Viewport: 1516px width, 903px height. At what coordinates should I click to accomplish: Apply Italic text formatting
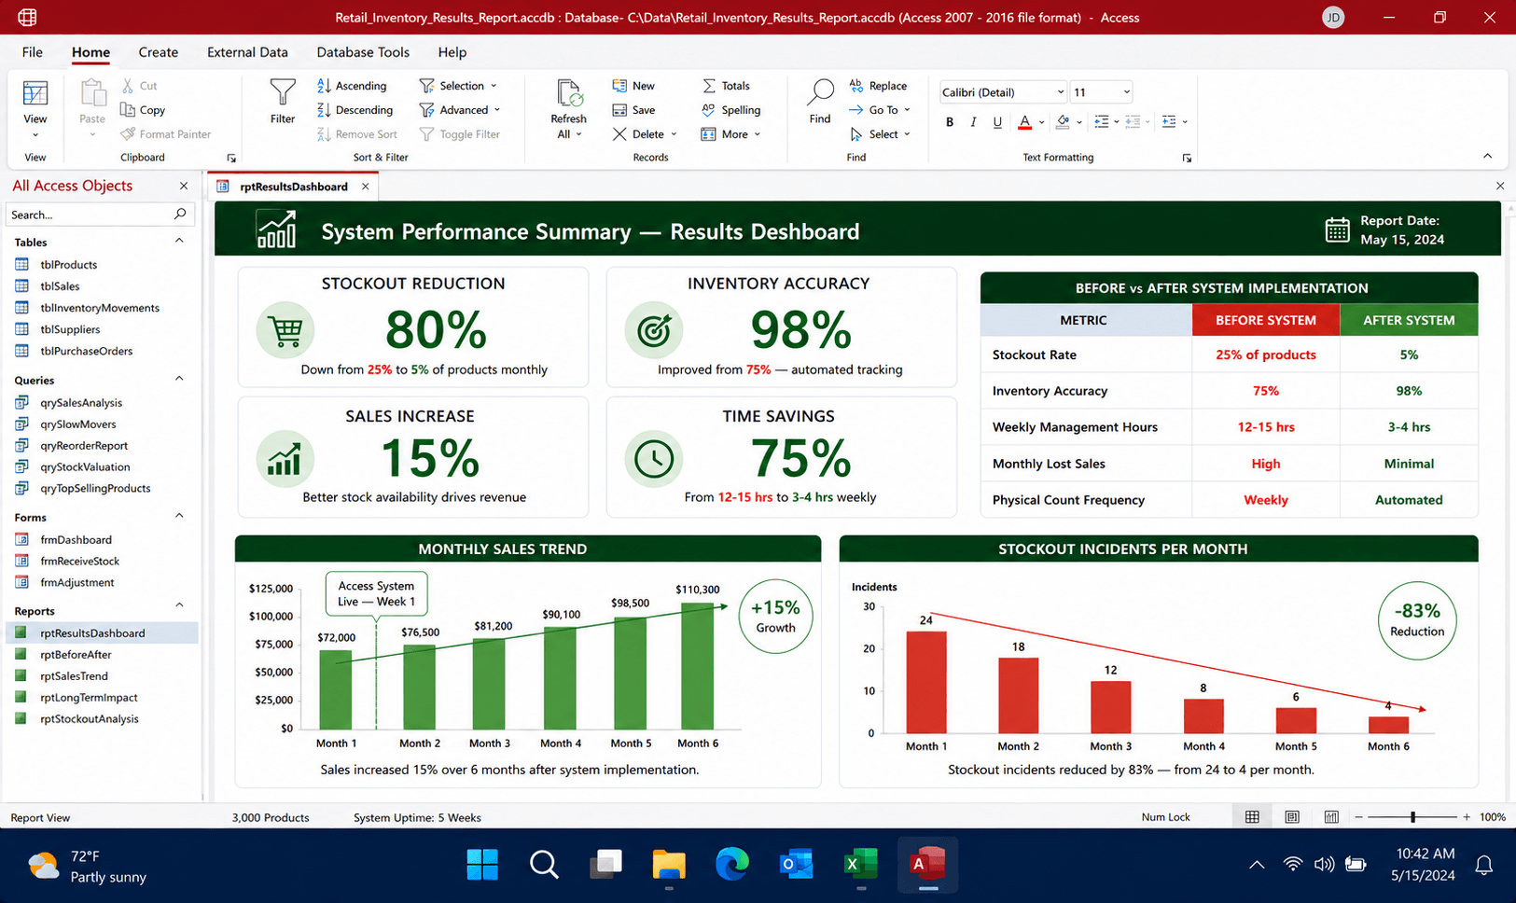(973, 121)
